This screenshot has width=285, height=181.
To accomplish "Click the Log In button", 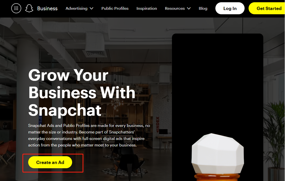I will (230, 8).
